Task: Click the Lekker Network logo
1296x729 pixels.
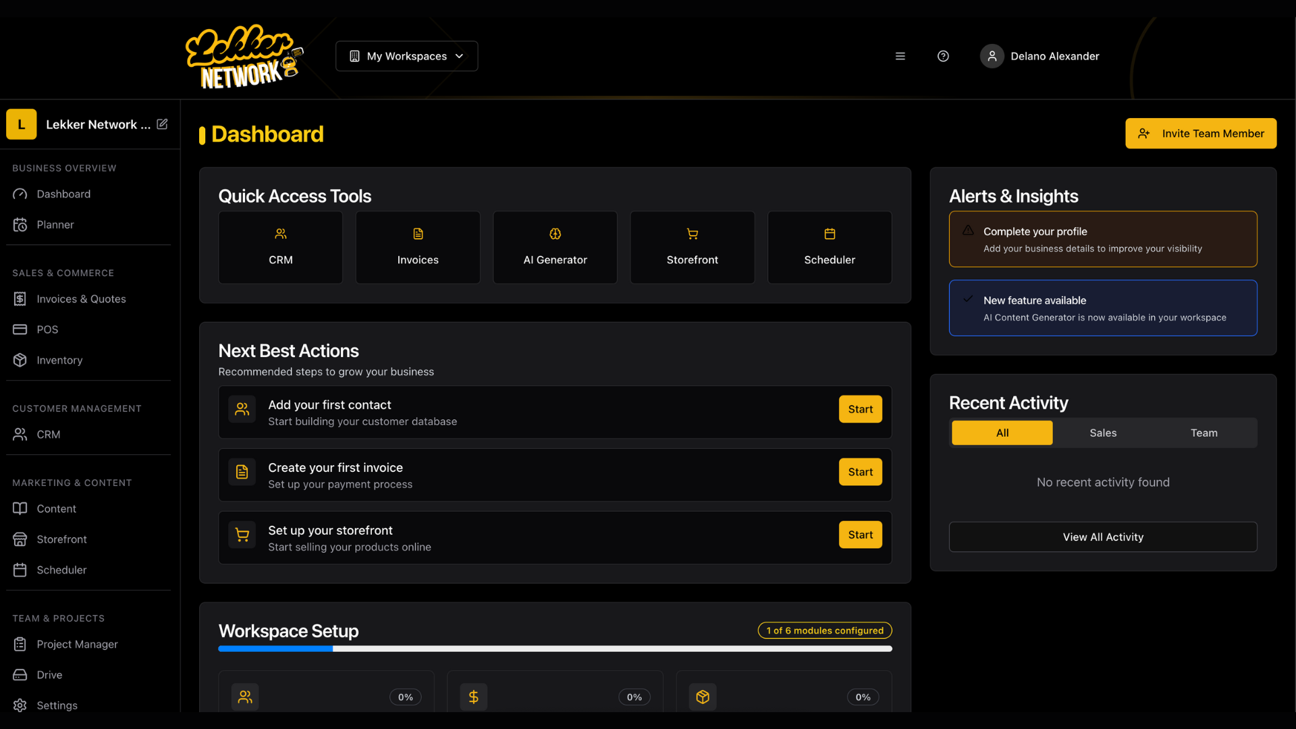Action: (x=244, y=57)
